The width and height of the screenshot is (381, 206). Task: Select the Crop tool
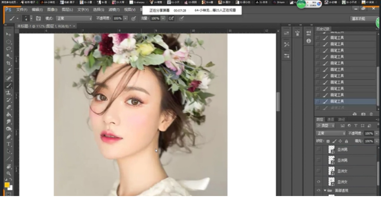(x=9, y=63)
